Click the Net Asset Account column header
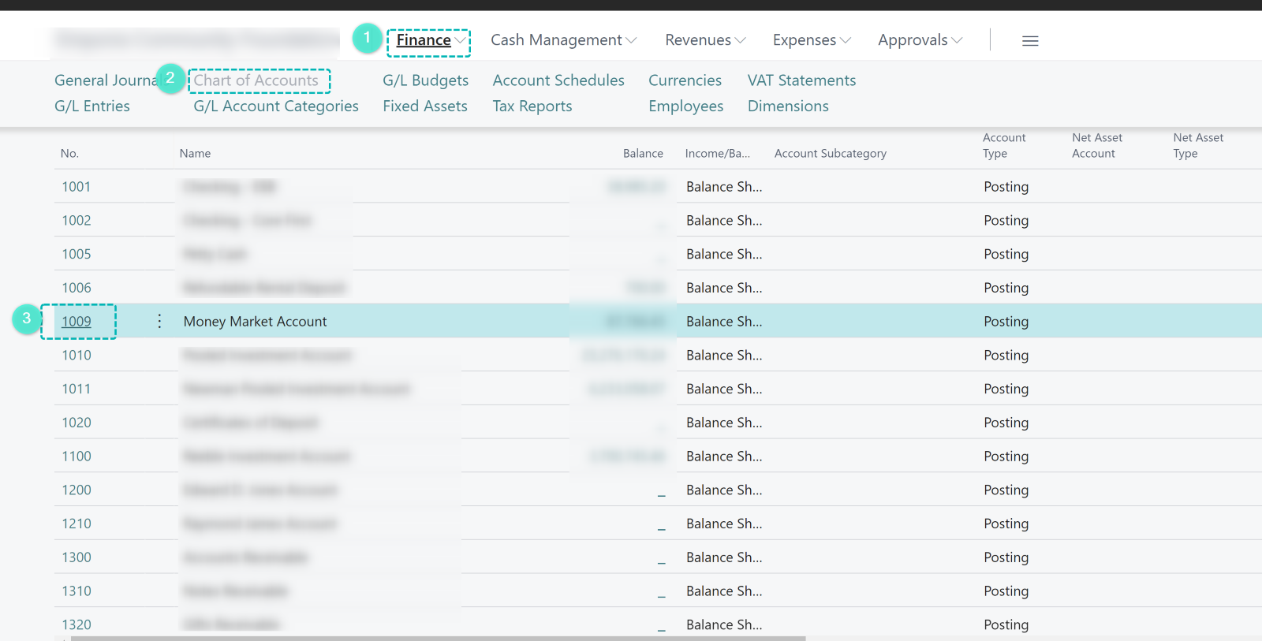Image resolution: width=1262 pixels, height=641 pixels. [x=1097, y=146]
